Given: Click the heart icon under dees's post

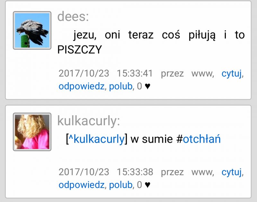Looking at the screenshot, I should coord(147,86).
